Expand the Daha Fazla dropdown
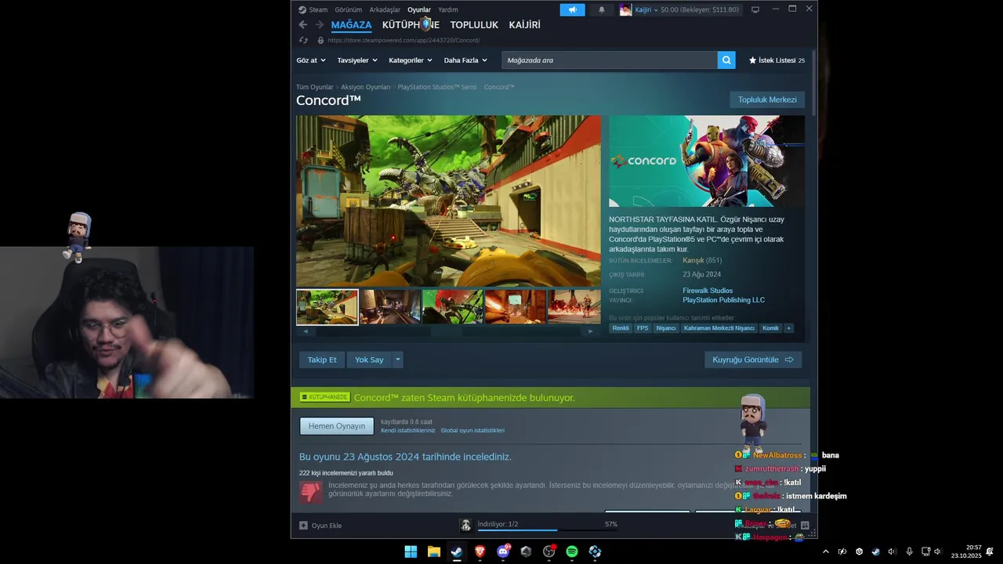Image resolution: width=1003 pixels, height=564 pixels. pos(465,60)
